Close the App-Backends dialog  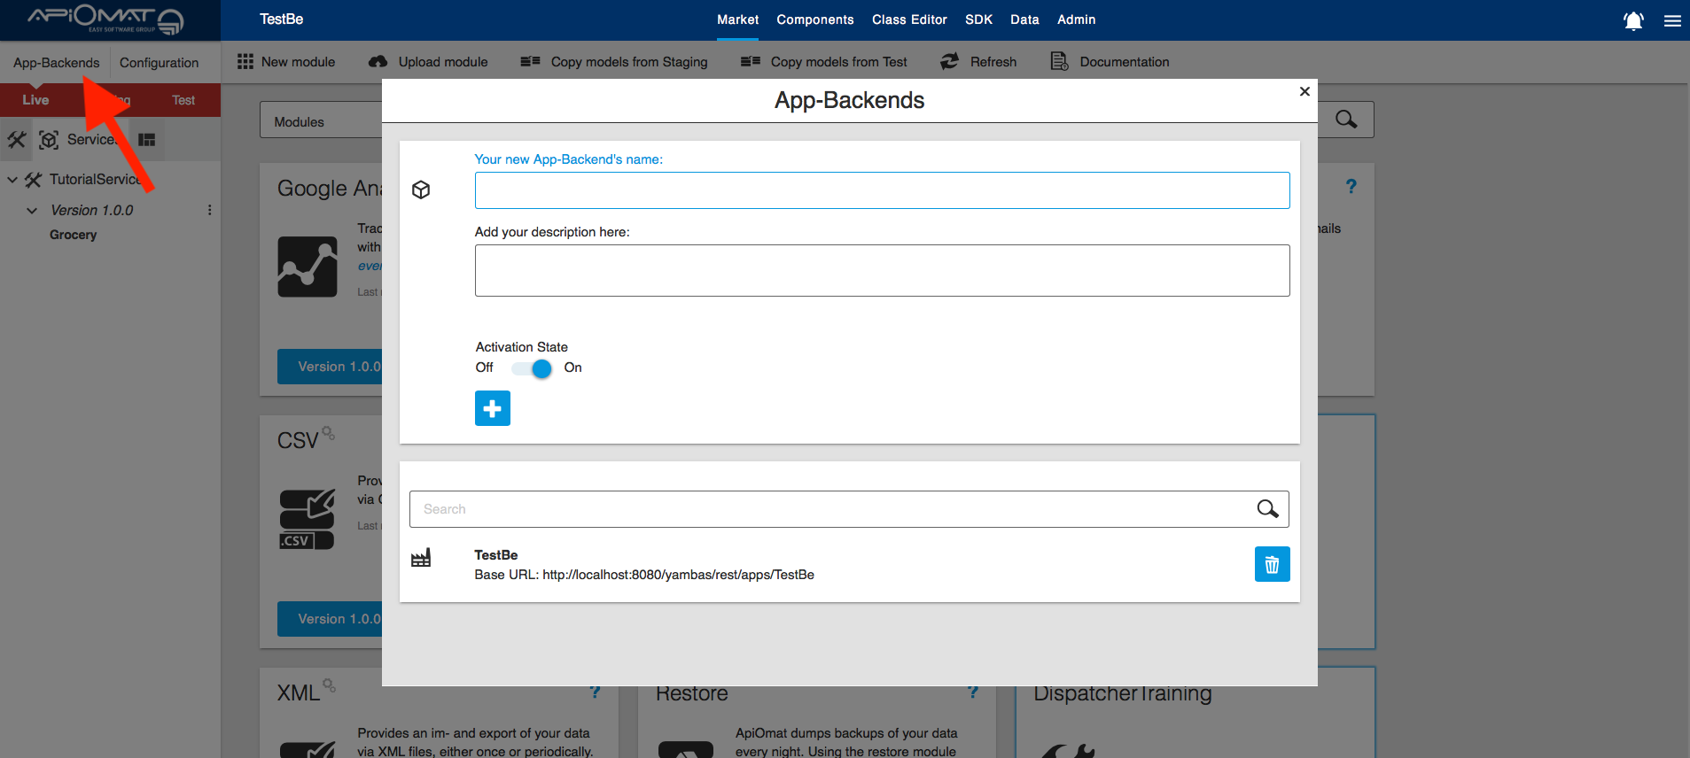[1304, 91]
